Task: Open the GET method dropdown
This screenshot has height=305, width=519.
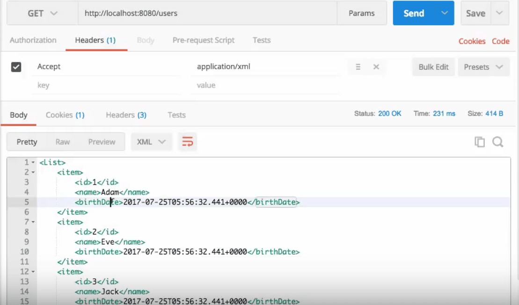Action: click(x=43, y=13)
